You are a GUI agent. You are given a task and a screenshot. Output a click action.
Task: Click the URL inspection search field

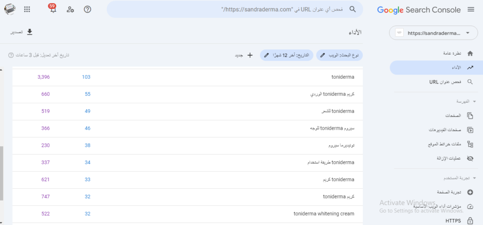pyautogui.click(x=235, y=9)
